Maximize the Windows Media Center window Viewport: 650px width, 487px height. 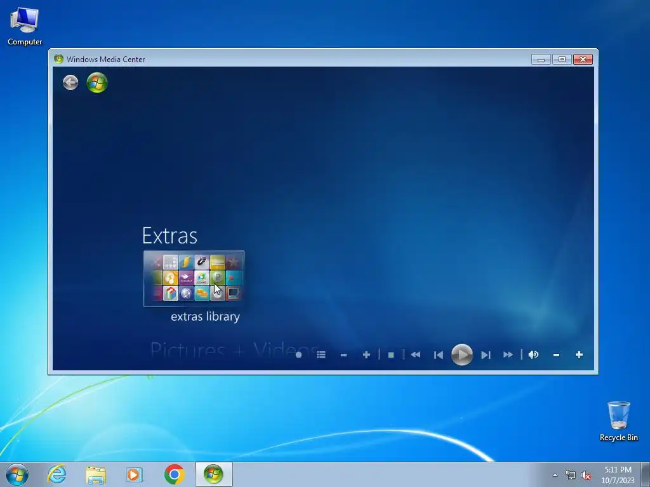(562, 60)
